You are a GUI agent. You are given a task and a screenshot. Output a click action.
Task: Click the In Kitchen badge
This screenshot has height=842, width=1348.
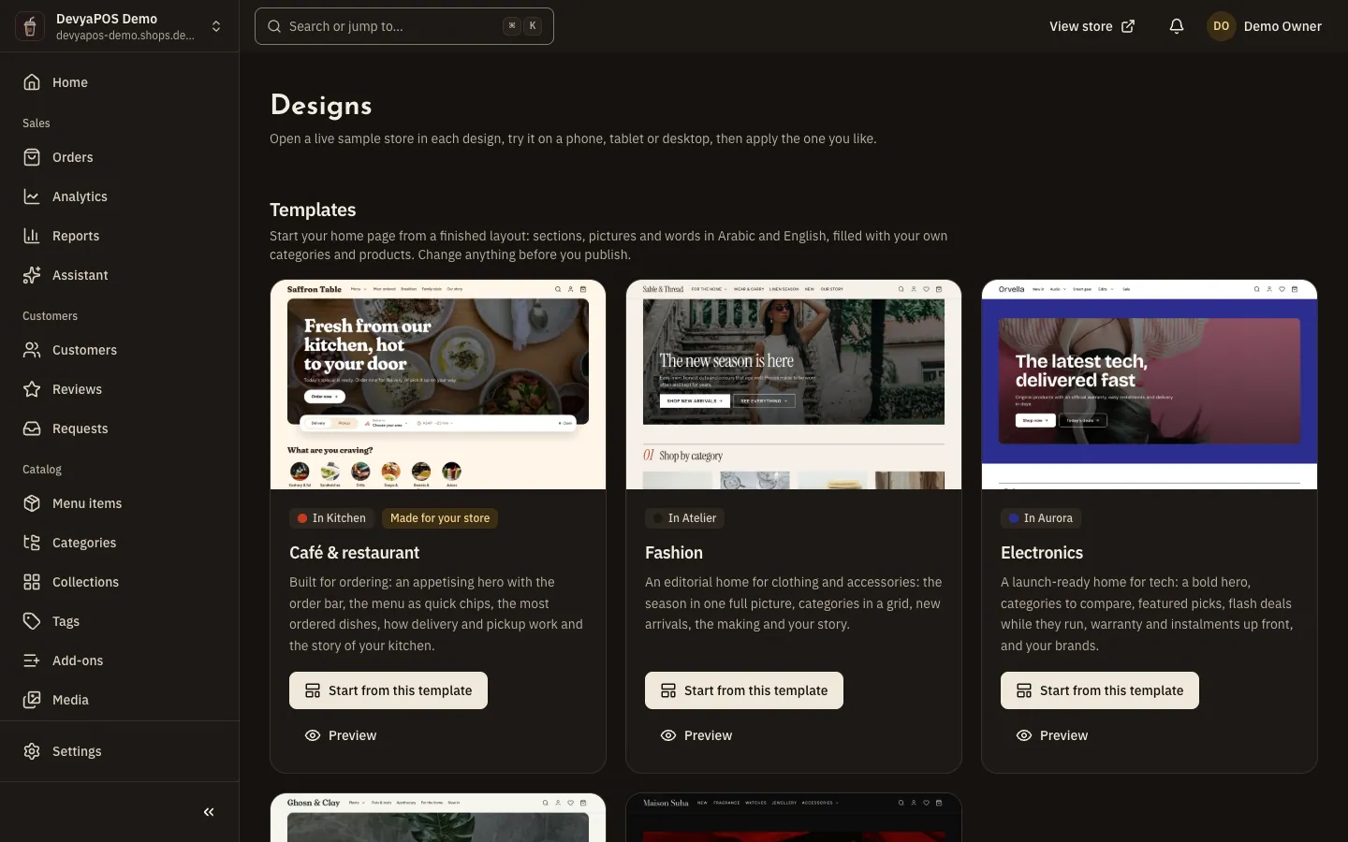click(331, 518)
